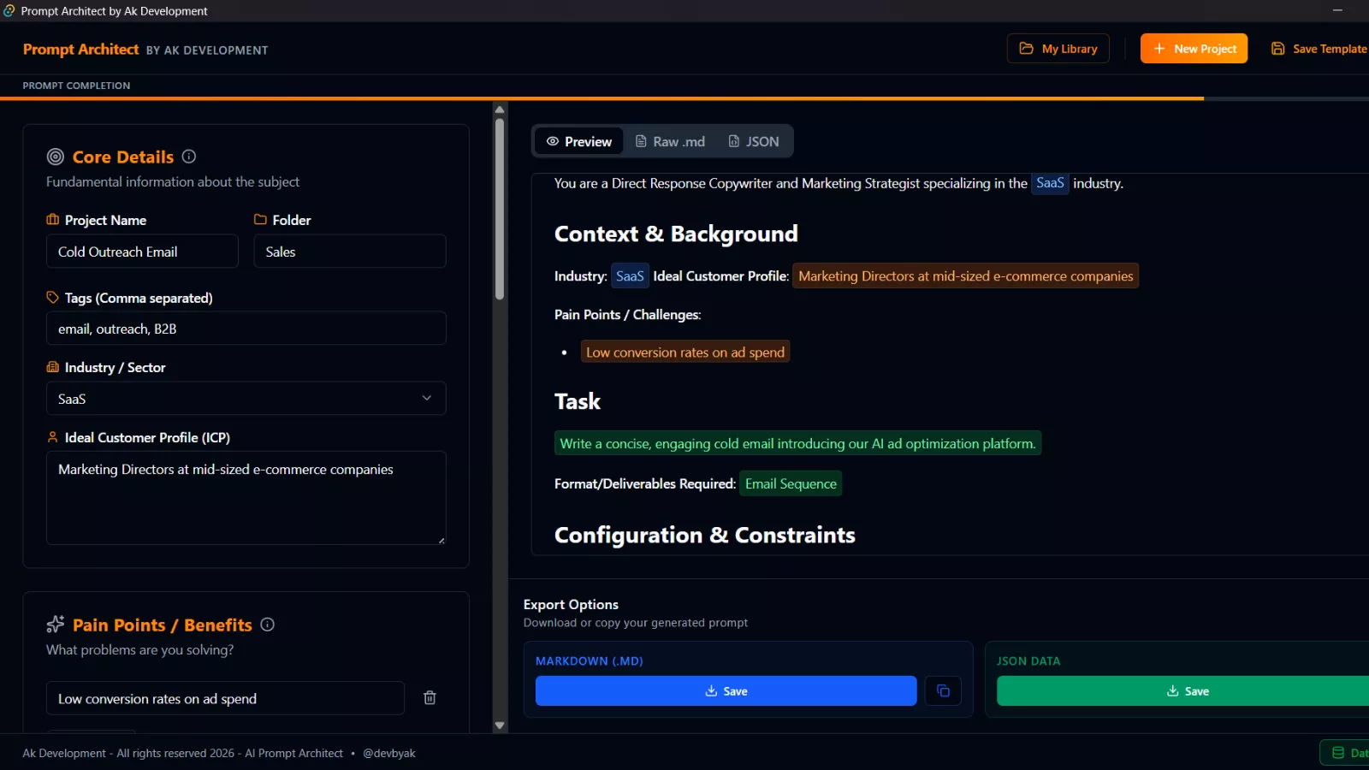Click the Email Sequence chip
The width and height of the screenshot is (1369, 770).
pos(791,483)
